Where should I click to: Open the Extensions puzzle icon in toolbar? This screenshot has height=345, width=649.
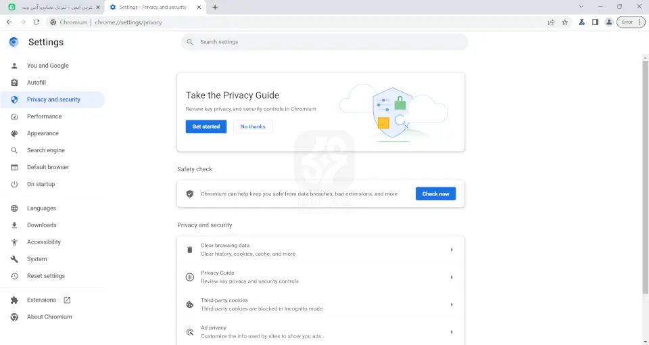click(581, 22)
